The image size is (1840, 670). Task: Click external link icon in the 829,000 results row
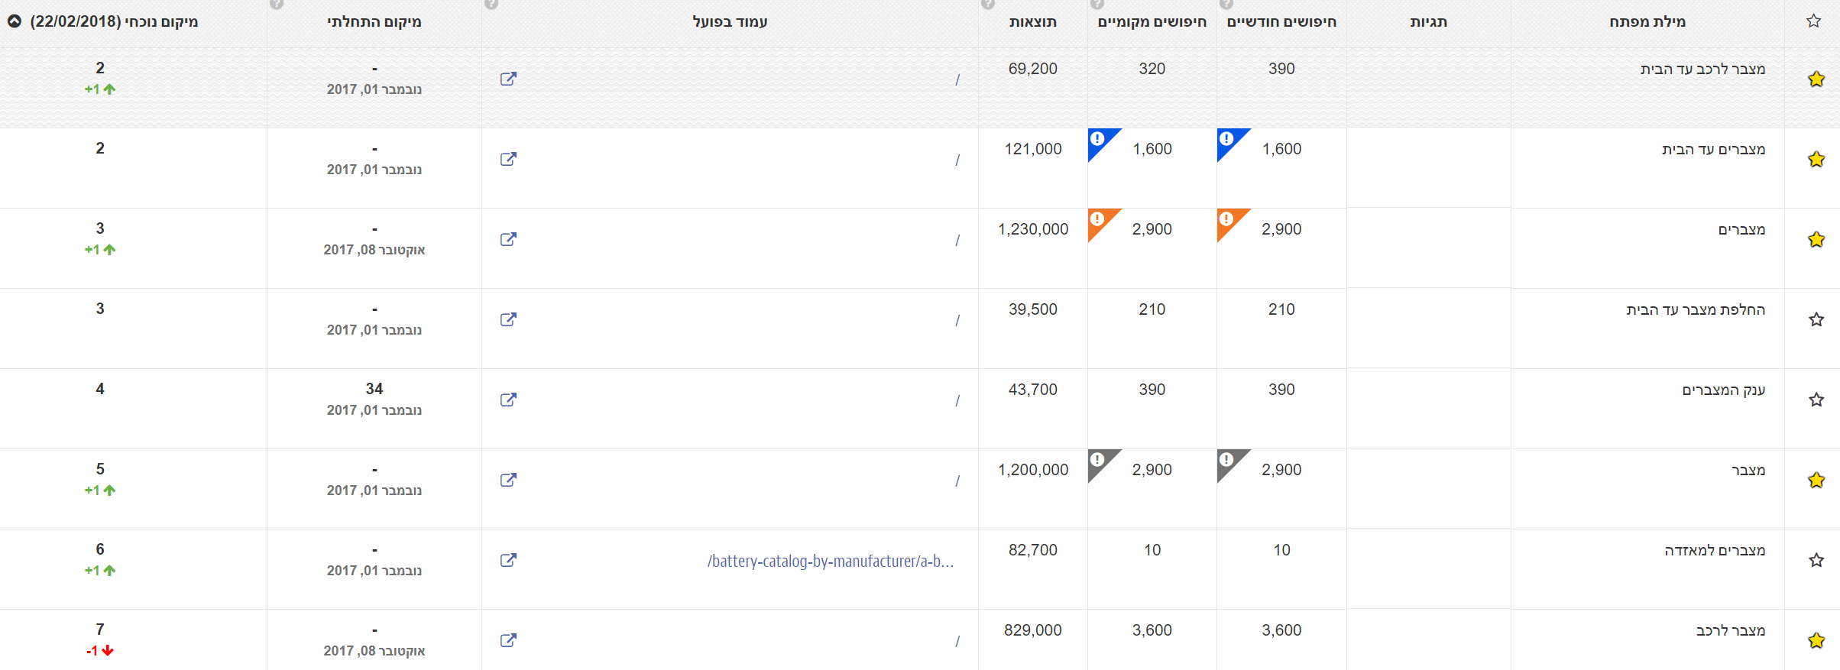click(508, 640)
